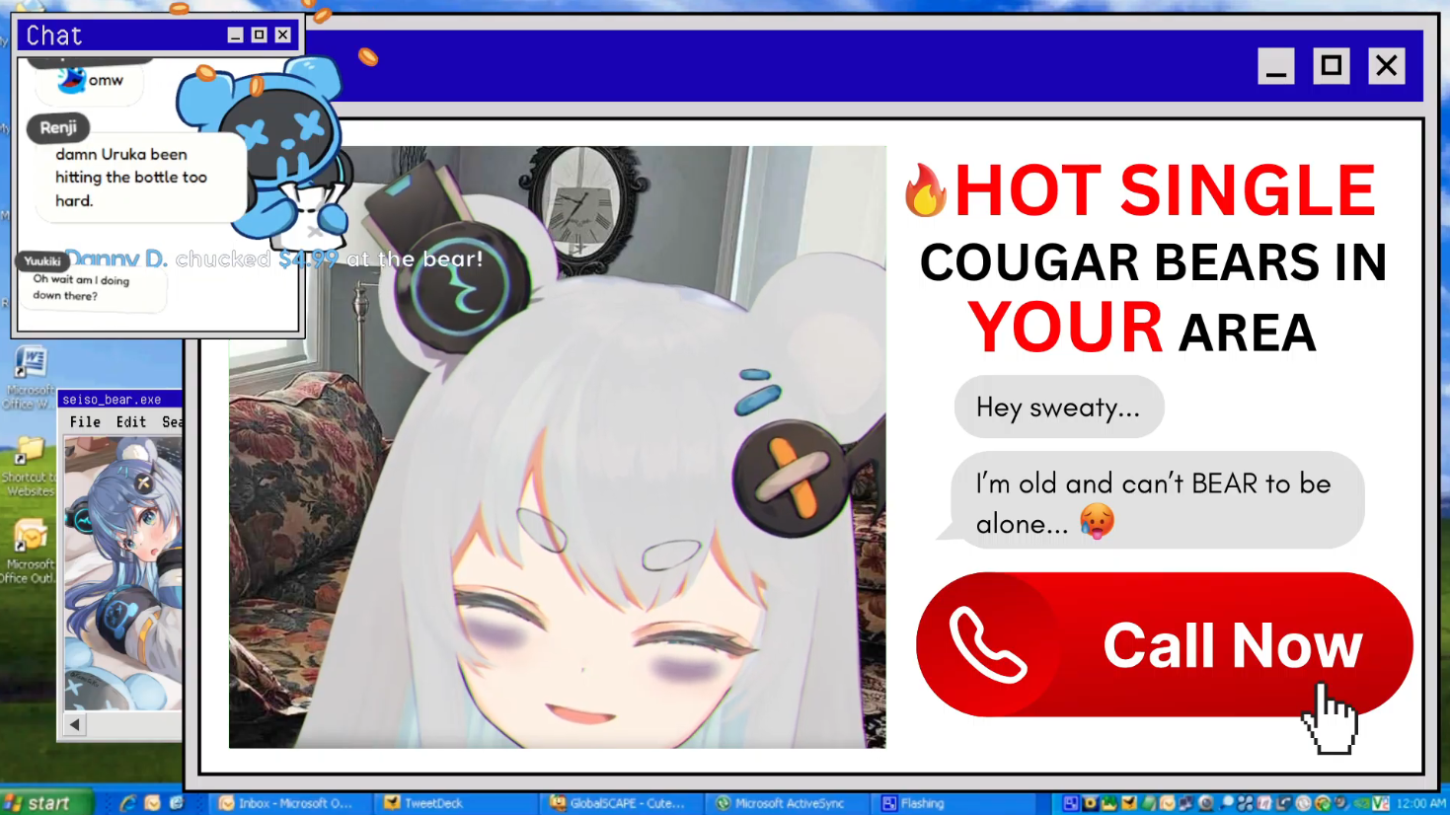Click the TweetDeck bird icon in the taskbar
Viewport: 1450px width, 815px height.
click(x=392, y=803)
